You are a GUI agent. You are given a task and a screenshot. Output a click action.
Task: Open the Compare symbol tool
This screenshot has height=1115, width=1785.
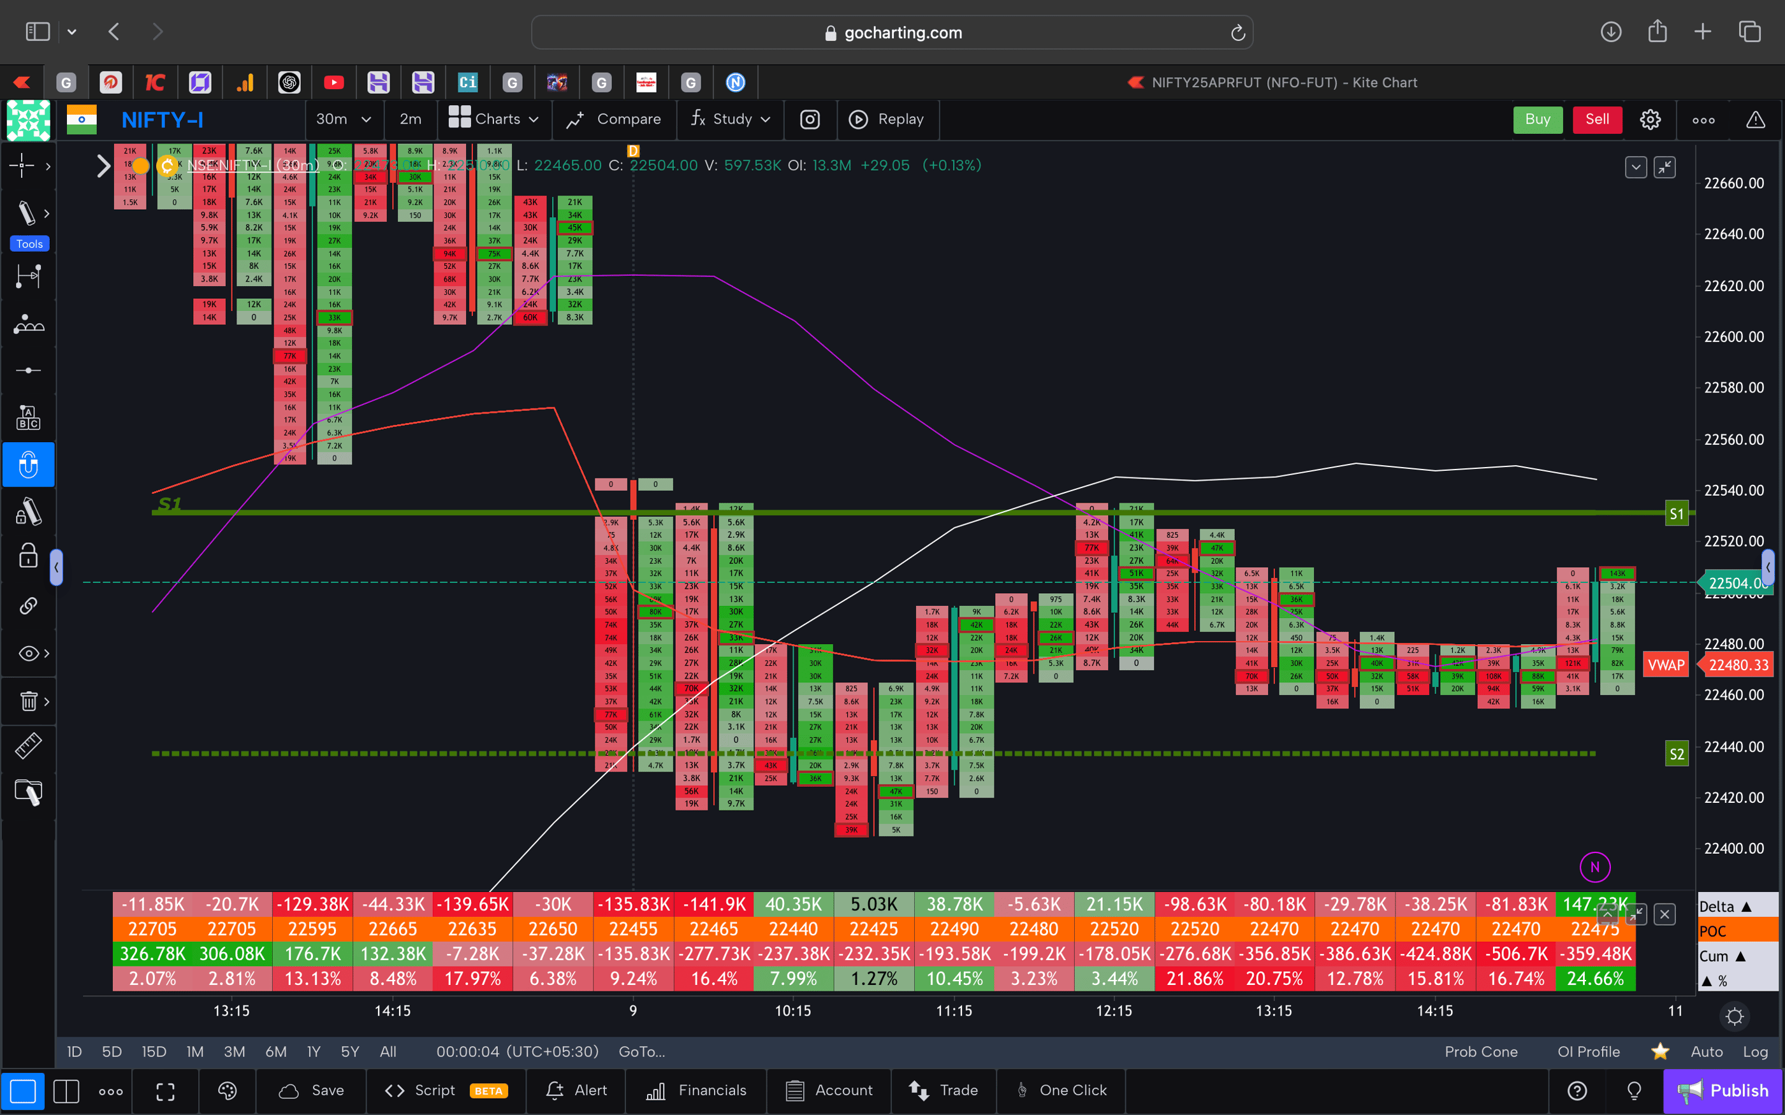614,119
